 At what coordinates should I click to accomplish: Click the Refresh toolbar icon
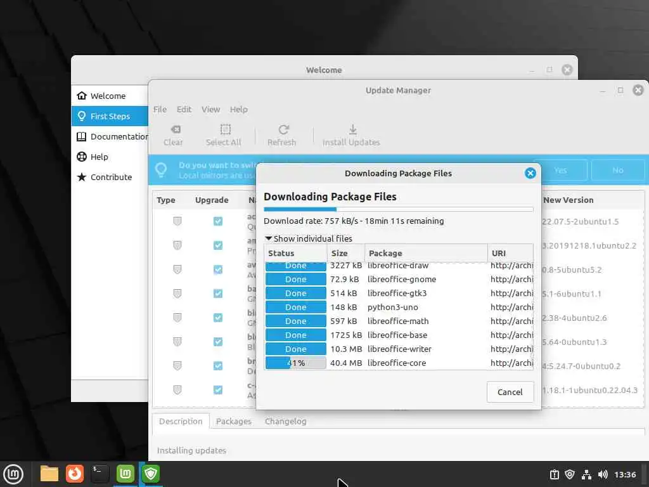pos(283,129)
